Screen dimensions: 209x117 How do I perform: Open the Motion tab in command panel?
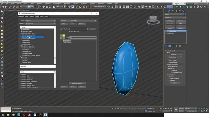(x=176, y=11)
